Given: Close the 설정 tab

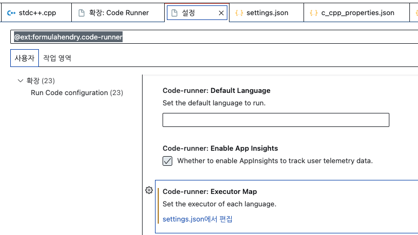Looking at the screenshot, I should 221,13.
